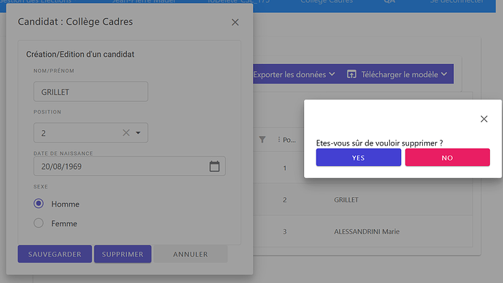Close the Candidat : Collège Cadres dialog
The width and height of the screenshot is (503, 283).
[235, 22]
